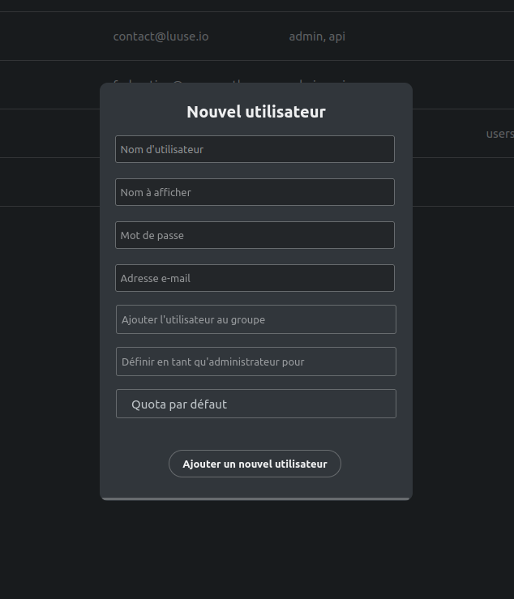
Task: Click the contact@luuse.io email in the list
Action: [161, 36]
